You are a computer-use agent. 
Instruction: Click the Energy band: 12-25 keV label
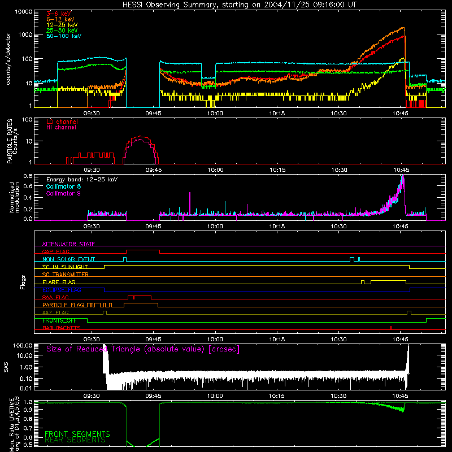[82, 180]
